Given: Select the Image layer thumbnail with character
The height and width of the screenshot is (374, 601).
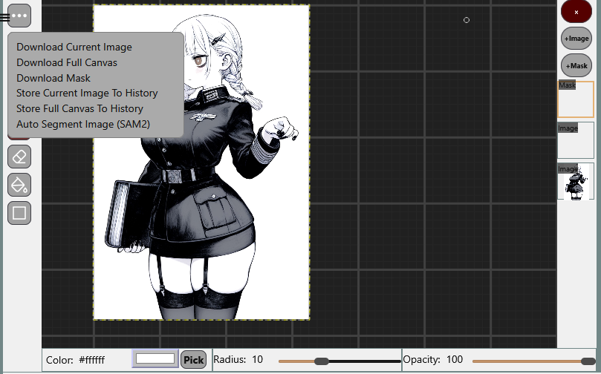Looking at the screenshot, I should tap(576, 182).
